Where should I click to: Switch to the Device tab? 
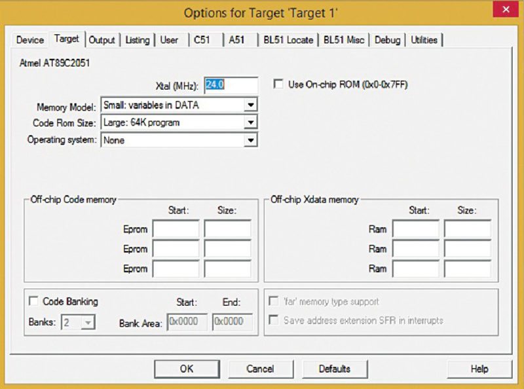point(30,40)
